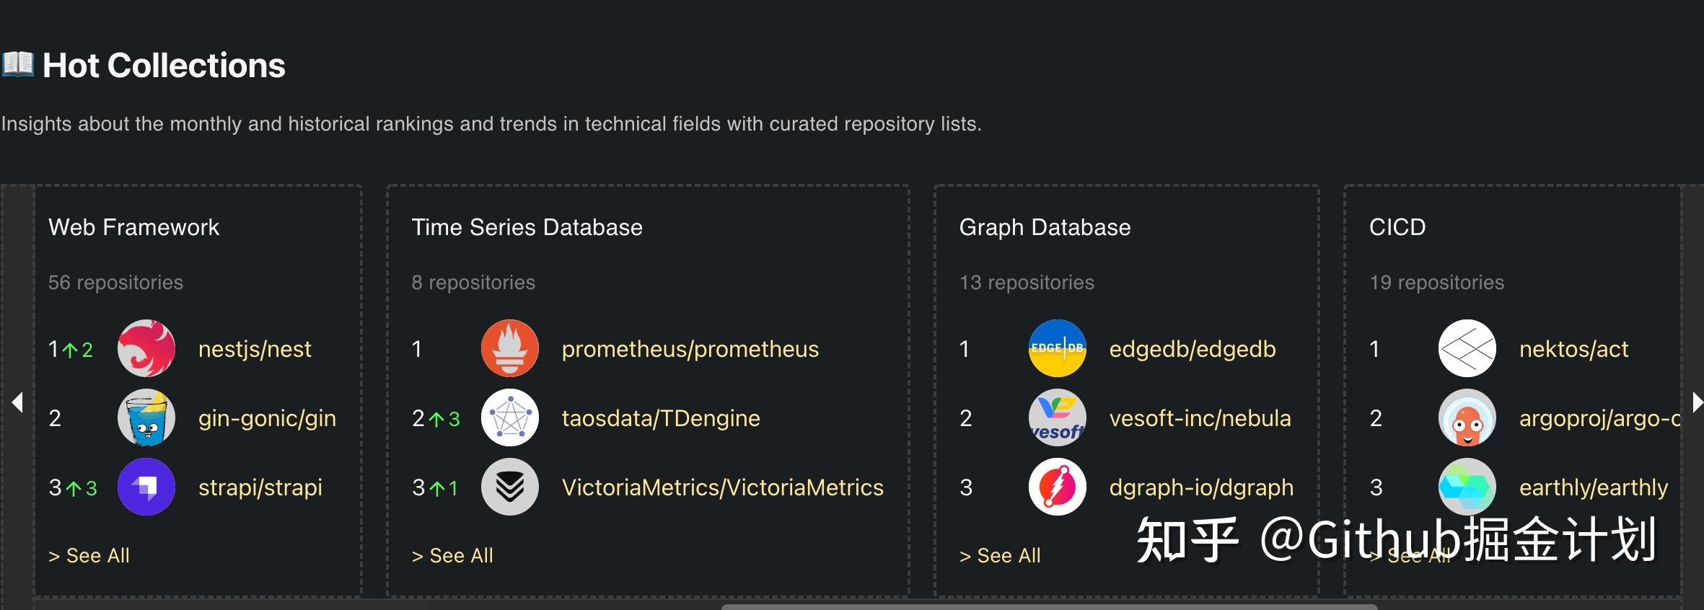Click the 56 repositories count text

tap(115, 282)
